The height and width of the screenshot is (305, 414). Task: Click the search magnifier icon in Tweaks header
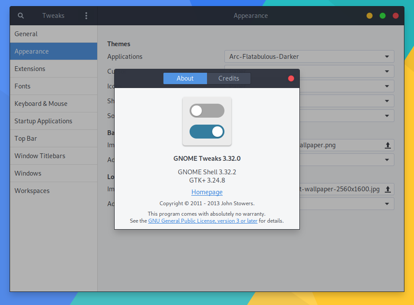pos(20,16)
